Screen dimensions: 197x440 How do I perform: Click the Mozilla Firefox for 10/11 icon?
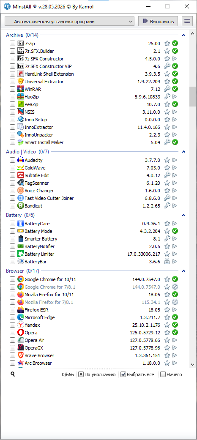20,294
